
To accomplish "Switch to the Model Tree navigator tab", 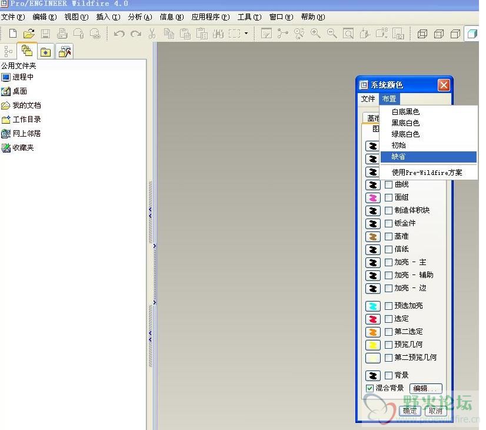I will [x=8, y=51].
